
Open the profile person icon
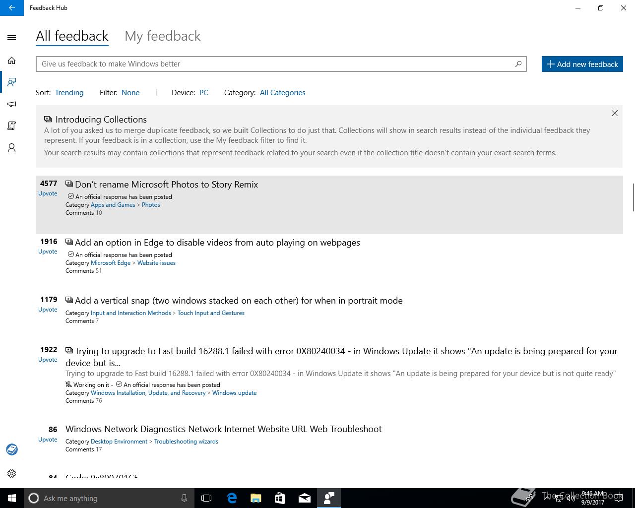pos(12,148)
